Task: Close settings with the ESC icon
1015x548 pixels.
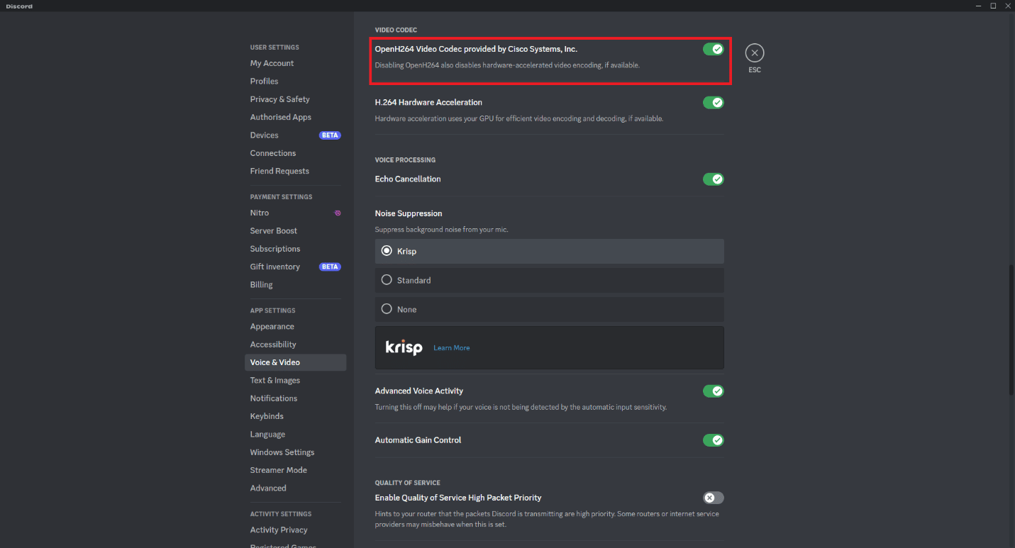Action: point(754,52)
